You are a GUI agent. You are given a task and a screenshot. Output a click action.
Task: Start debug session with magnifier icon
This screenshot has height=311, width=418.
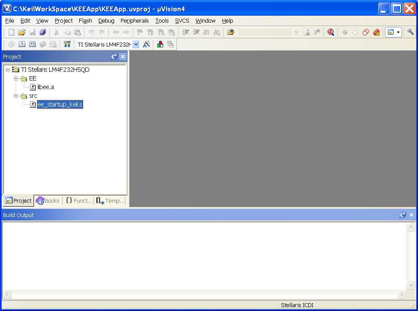(330, 32)
